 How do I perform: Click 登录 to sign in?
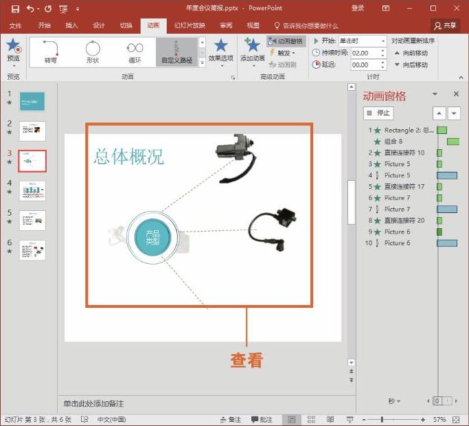click(358, 8)
